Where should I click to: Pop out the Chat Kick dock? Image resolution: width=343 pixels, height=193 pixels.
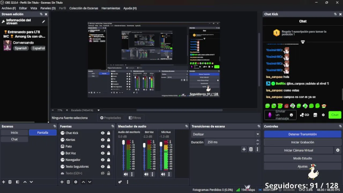point(335,14)
